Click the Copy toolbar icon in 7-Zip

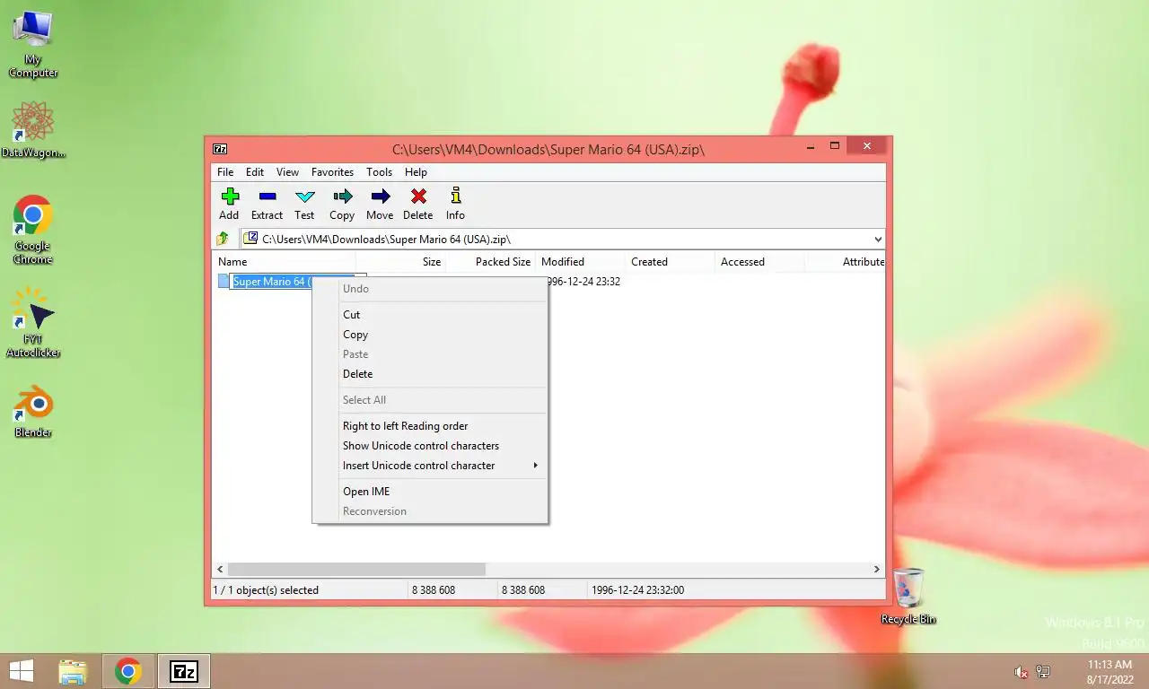[342, 196]
